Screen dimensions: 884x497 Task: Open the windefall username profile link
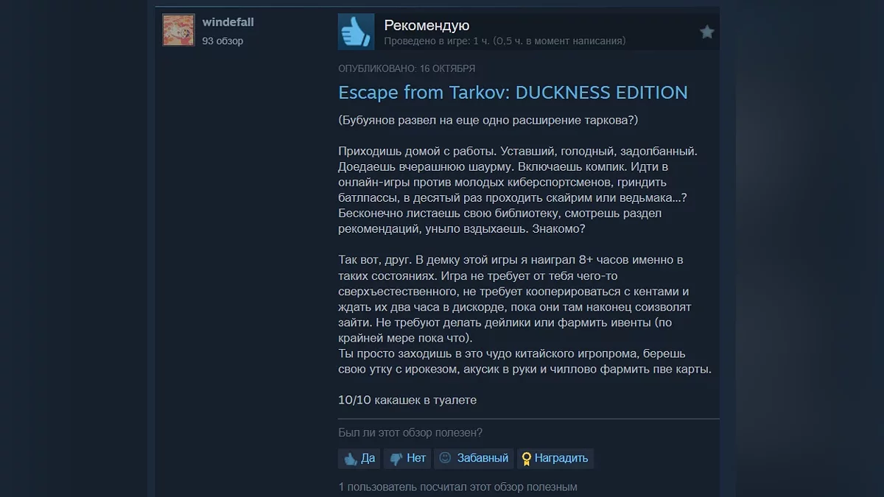coord(228,22)
